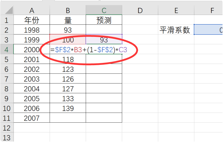Select row 6 header
Image resolution: width=223 pixels, height=142 pixels.
(x=7, y=69)
